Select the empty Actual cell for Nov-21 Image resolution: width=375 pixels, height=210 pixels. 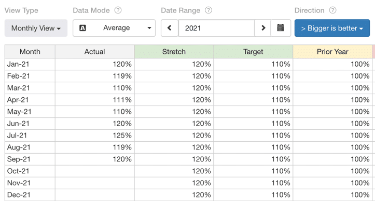point(95,183)
